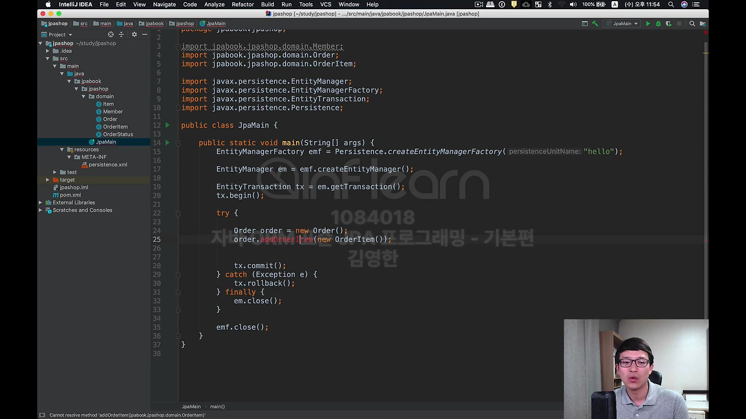Click JpaMain breadcrumb in navigation bar
The height and width of the screenshot is (419, 746).
tap(213, 24)
